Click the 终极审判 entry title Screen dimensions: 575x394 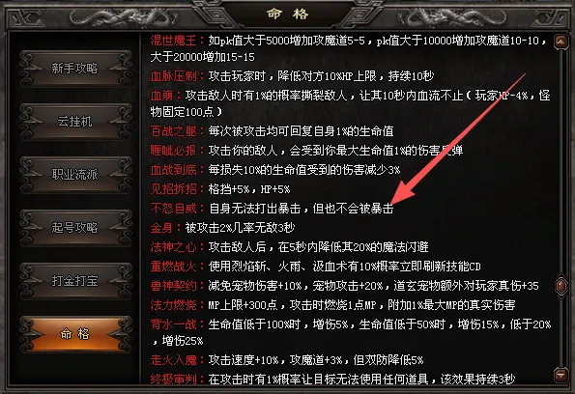pyautogui.click(x=173, y=379)
